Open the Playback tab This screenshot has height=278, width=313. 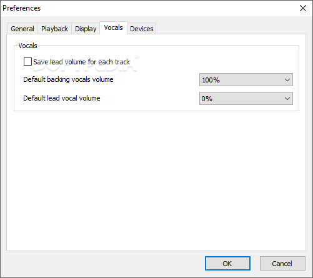(x=54, y=29)
